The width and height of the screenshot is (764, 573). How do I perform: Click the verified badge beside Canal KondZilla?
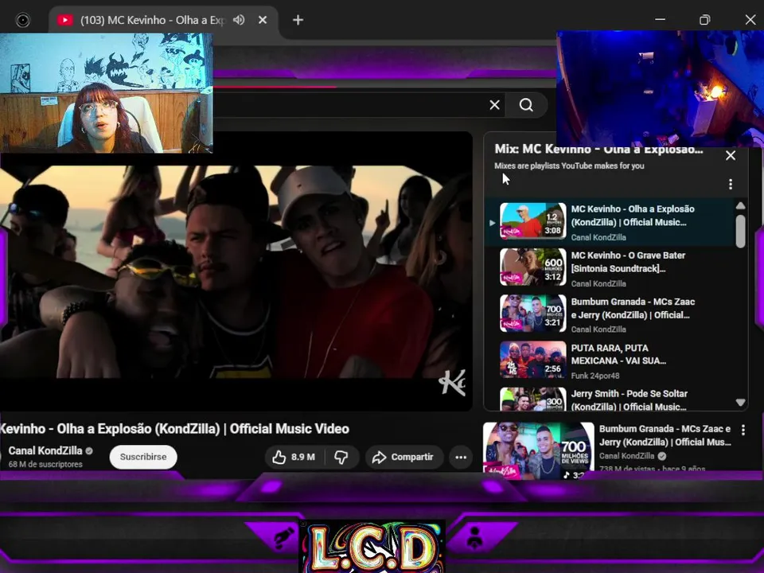[89, 450]
